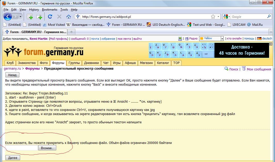The image size is (275, 162).
Task: Open the Bookmarks menu
Action: tap(50, 10)
